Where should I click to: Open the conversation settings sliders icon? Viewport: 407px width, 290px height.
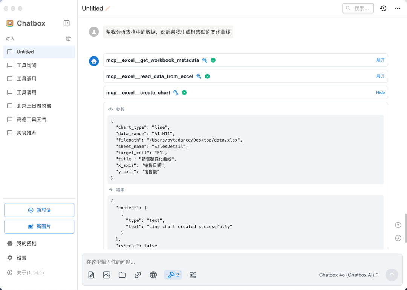193,275
